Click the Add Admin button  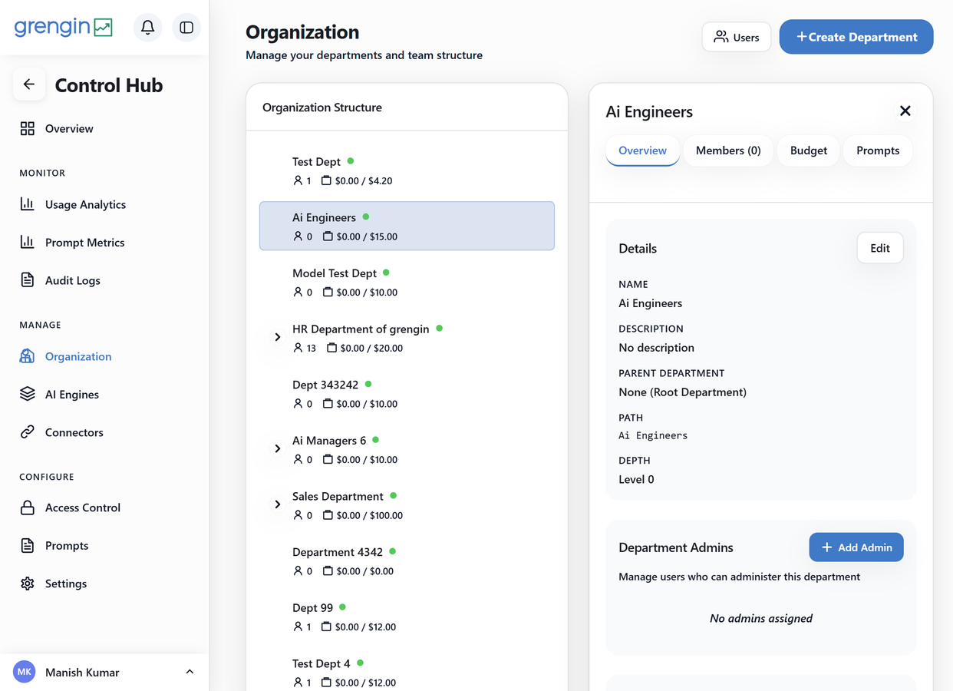[x=856, y=547]
